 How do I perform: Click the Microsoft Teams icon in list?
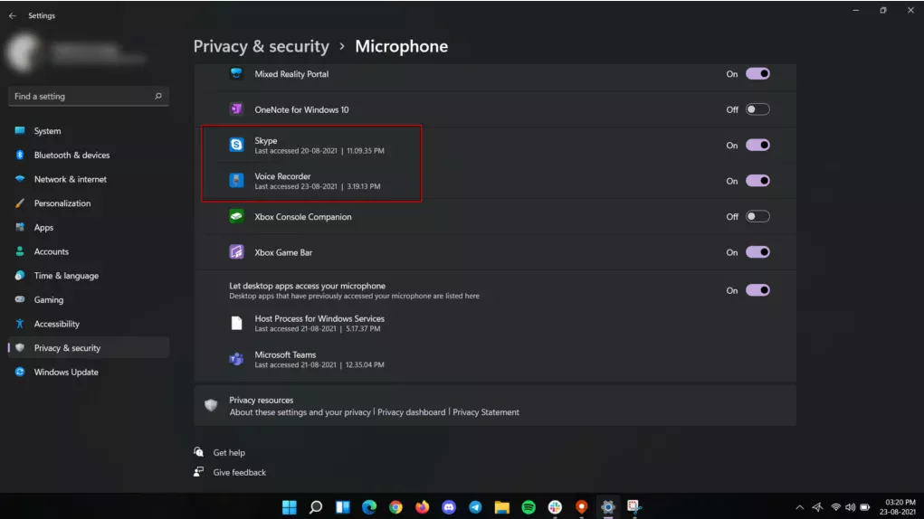tap(236, 359)
